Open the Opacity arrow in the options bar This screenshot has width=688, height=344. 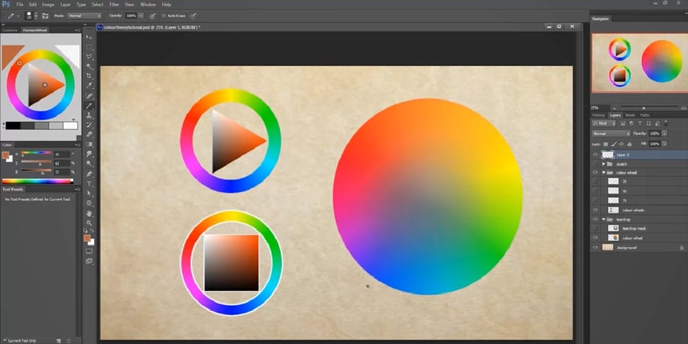click(x=141, y=16)
